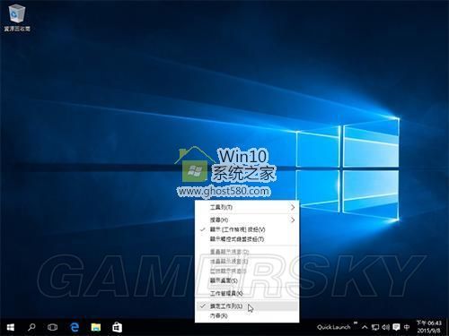Show hidden system tray icons
Screen dimensions: 449x336
tap(365, 327)
